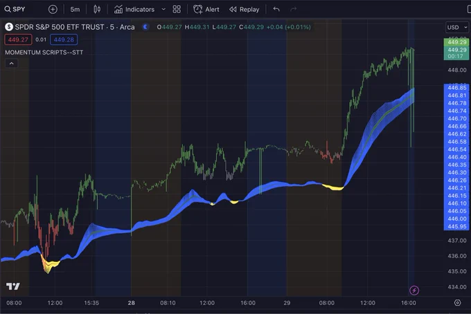Create an Alert
This screenshot has height=314, width=471.
[206, 9]
